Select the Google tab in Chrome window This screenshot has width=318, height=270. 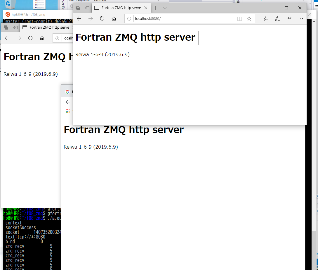(67, 91)
